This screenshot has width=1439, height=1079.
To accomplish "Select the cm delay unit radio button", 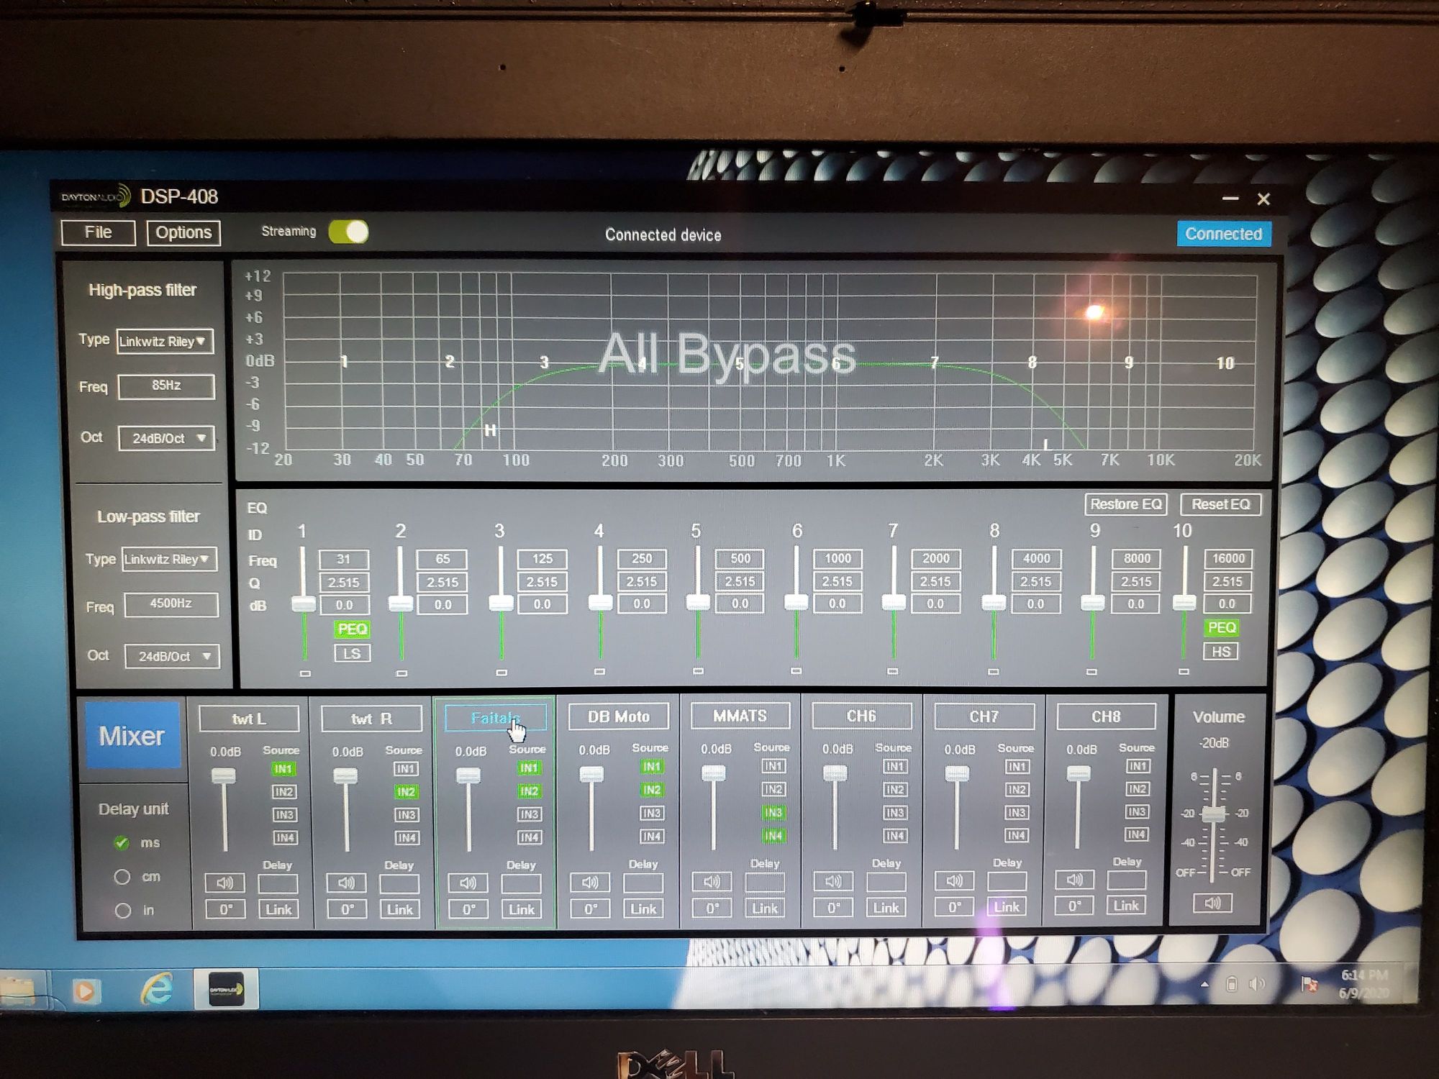I will (x=122, y=877).
